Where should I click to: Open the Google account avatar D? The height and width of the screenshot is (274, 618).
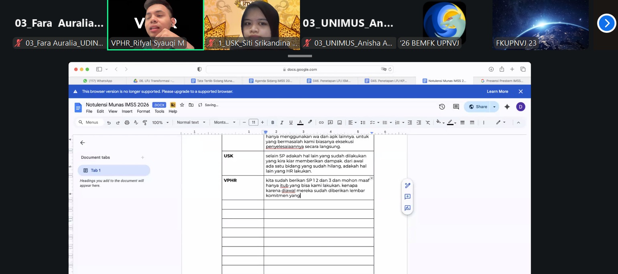[521, 107]
